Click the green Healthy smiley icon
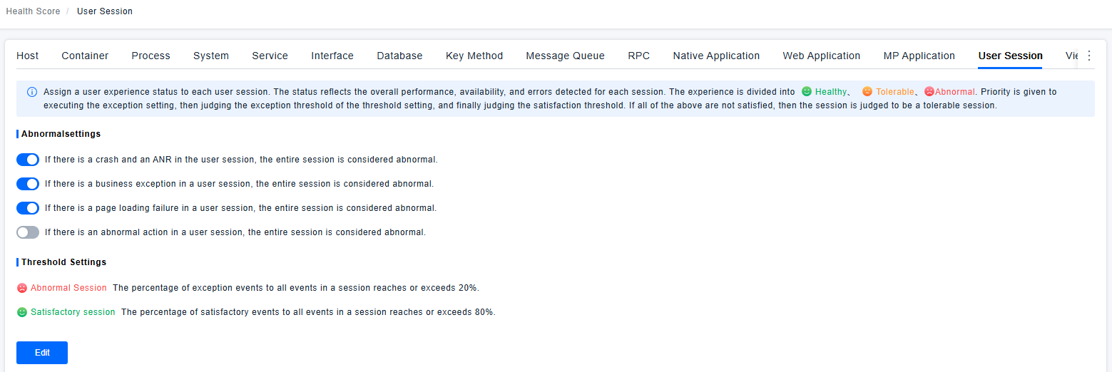 (x=807, y=92)
